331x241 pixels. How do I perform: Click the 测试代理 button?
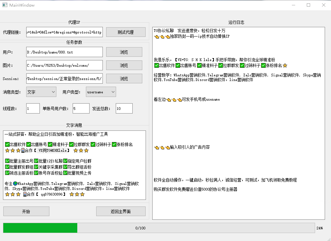[x=126, y=32]
